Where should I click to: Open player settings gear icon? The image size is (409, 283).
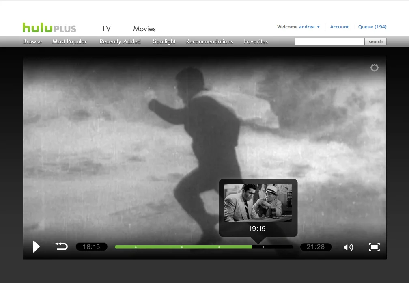coord(374,68)
